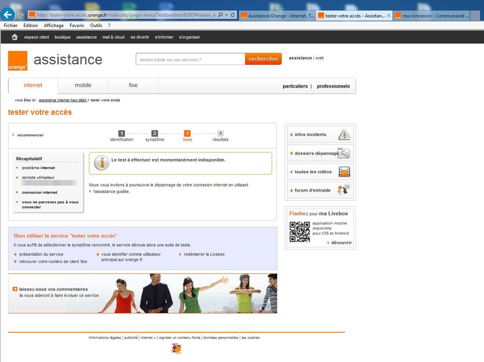Open s'informer section
The image size is (484, 362).
coord(164,37)
